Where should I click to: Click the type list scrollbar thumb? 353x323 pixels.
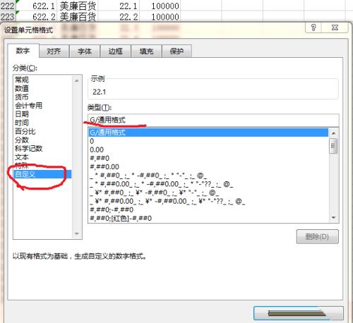click(333, 146)
